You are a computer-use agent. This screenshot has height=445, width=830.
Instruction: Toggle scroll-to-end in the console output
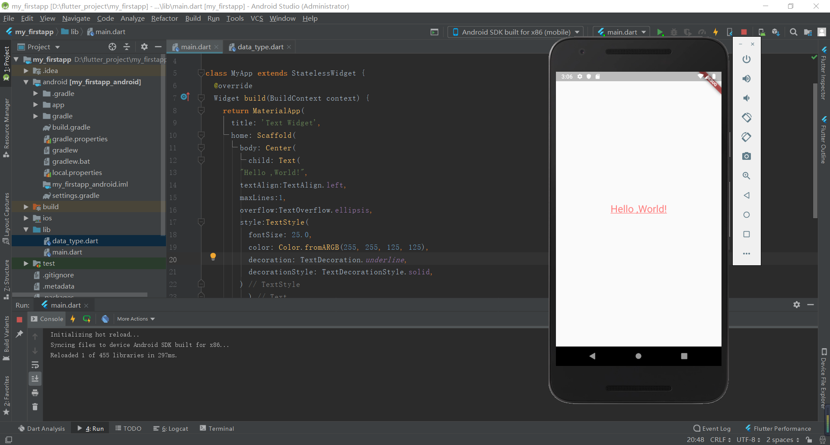tap(35, 378)
